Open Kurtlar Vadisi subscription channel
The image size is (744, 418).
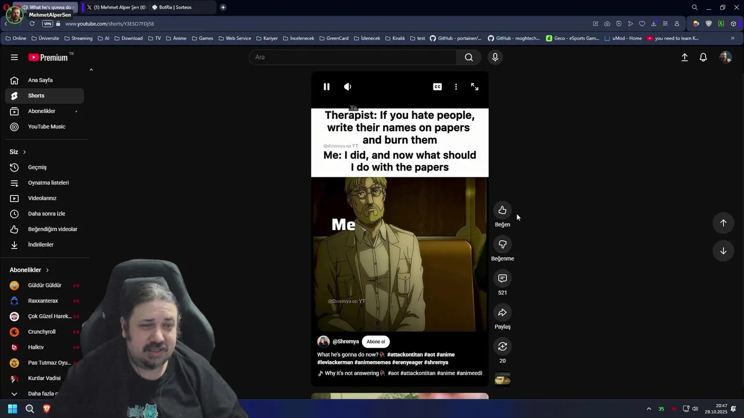point(44,379)
